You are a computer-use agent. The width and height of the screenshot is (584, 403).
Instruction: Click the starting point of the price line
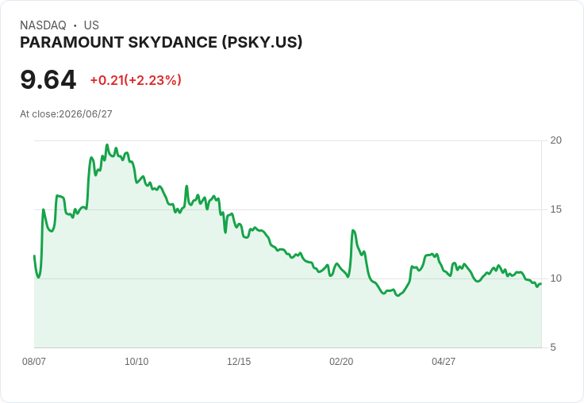[x=34, y=255]
